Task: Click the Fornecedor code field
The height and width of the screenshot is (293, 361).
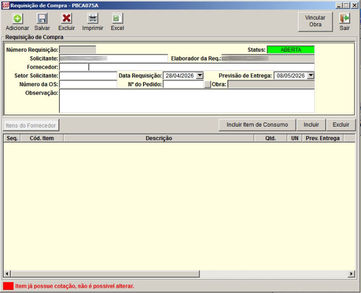Action: [74, 67]
